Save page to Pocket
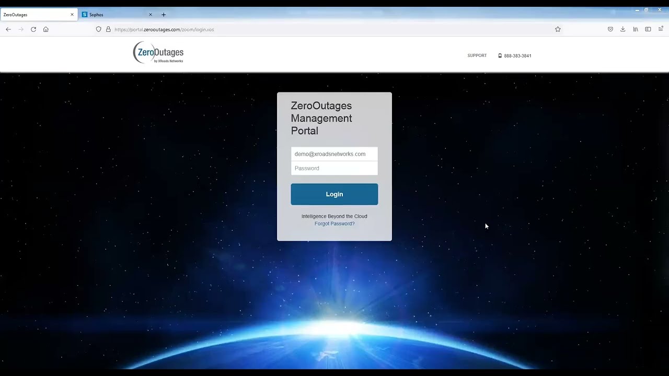 tap(610, 29)
